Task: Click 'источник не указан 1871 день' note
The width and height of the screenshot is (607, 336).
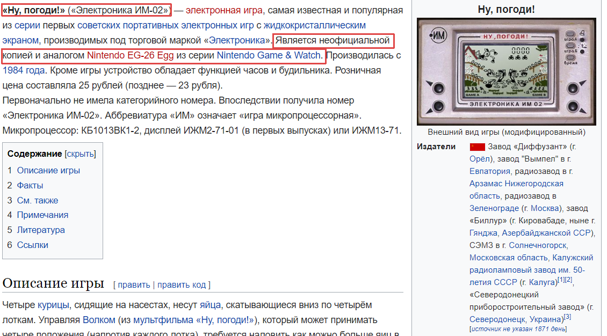Action: [518, 329]
